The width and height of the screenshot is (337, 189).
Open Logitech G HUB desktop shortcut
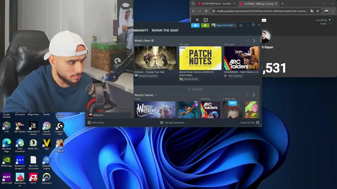point(60,128)
